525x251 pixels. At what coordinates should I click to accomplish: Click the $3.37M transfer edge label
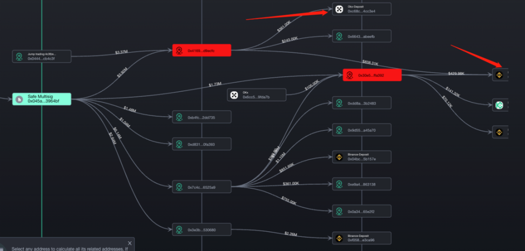pyautogui.click(x=121, y=52)
